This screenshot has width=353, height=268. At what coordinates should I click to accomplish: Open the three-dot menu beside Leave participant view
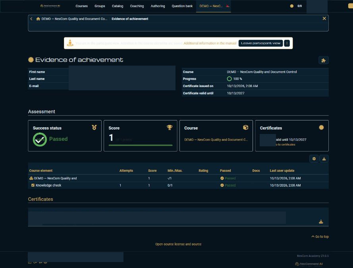287,43
